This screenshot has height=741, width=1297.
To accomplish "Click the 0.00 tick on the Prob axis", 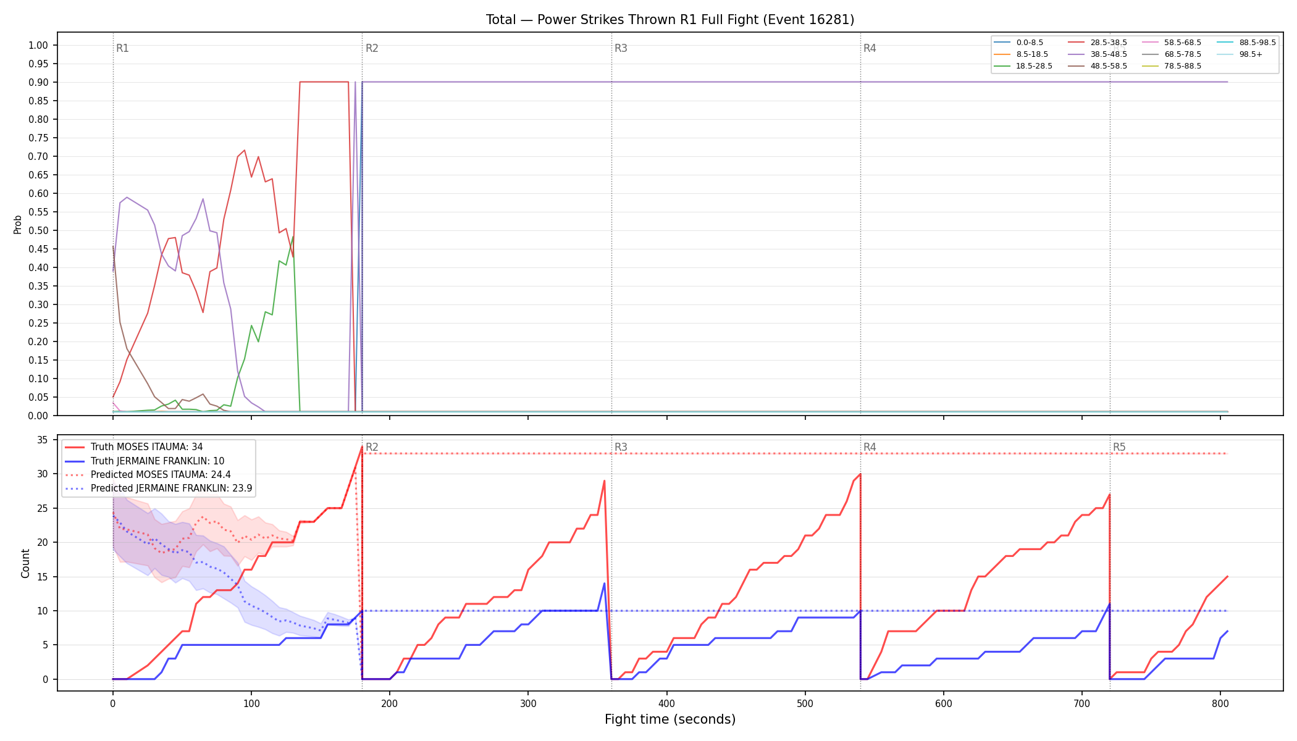I will point(38,416).
